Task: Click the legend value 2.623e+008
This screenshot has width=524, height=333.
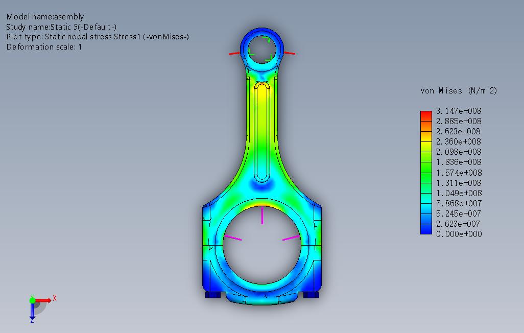Action: [459, 131]
